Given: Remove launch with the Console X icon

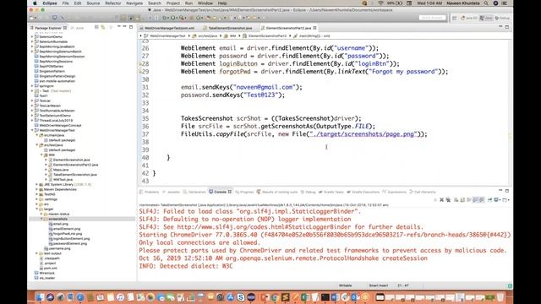Looking at the screenshot, I should click(441, 200).
